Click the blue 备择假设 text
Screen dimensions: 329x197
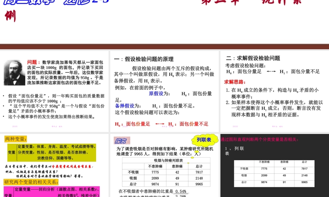click(x=124, y=106)
